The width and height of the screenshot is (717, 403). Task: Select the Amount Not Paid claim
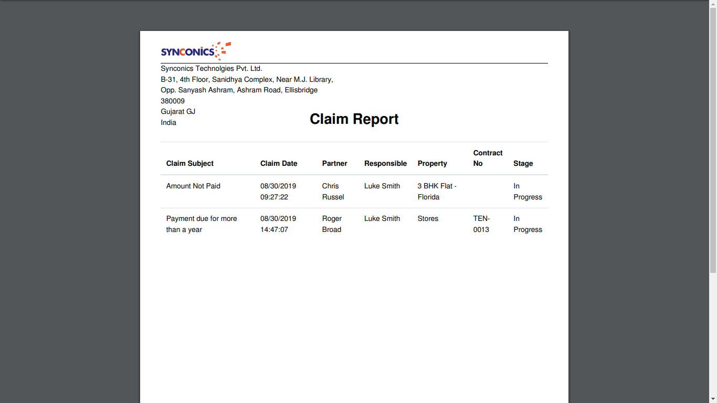[193, 186]
